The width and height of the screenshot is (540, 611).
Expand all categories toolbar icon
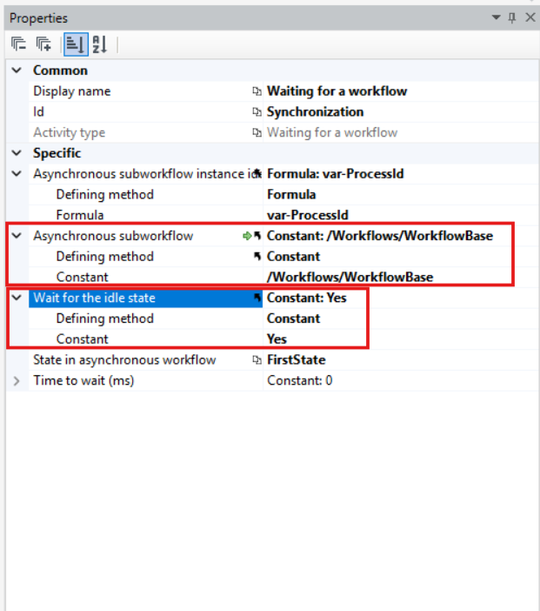coord(43,44)
